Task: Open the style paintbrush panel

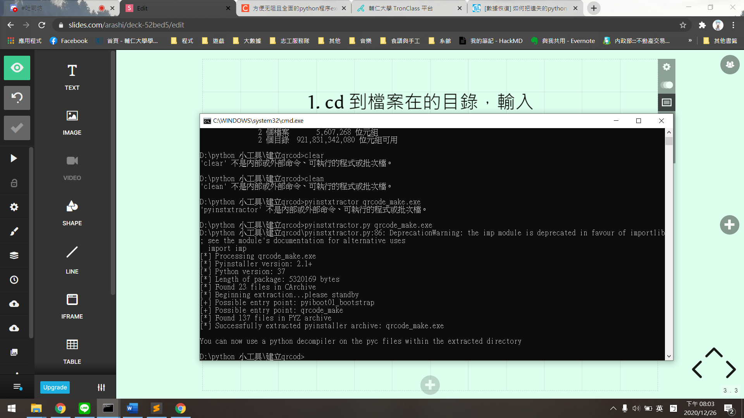Action: [14, 231]
